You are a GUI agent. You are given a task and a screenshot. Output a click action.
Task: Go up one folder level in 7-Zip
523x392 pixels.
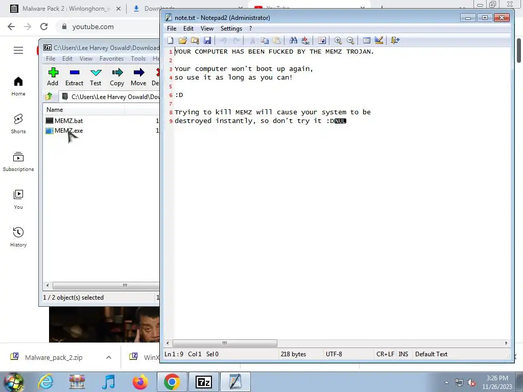coord(49,96)
